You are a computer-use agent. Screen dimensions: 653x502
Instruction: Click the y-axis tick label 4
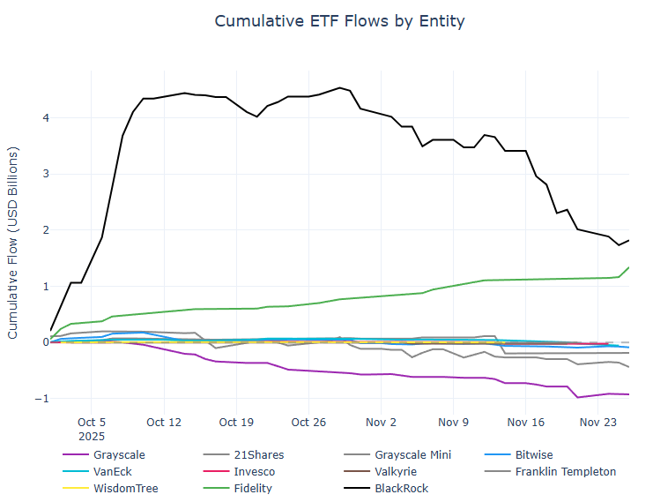point(44,118)
